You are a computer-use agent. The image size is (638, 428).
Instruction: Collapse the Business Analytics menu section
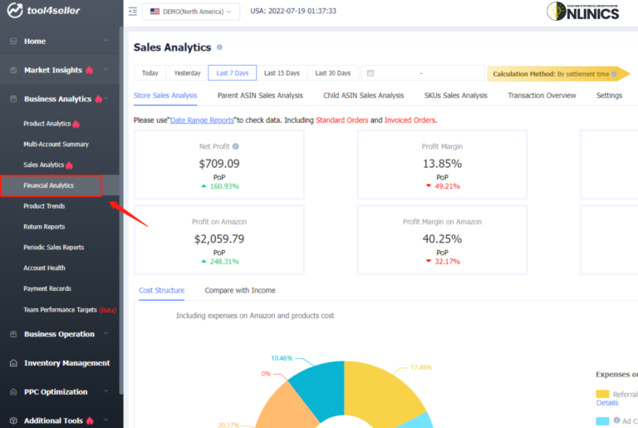pos(106,99)
